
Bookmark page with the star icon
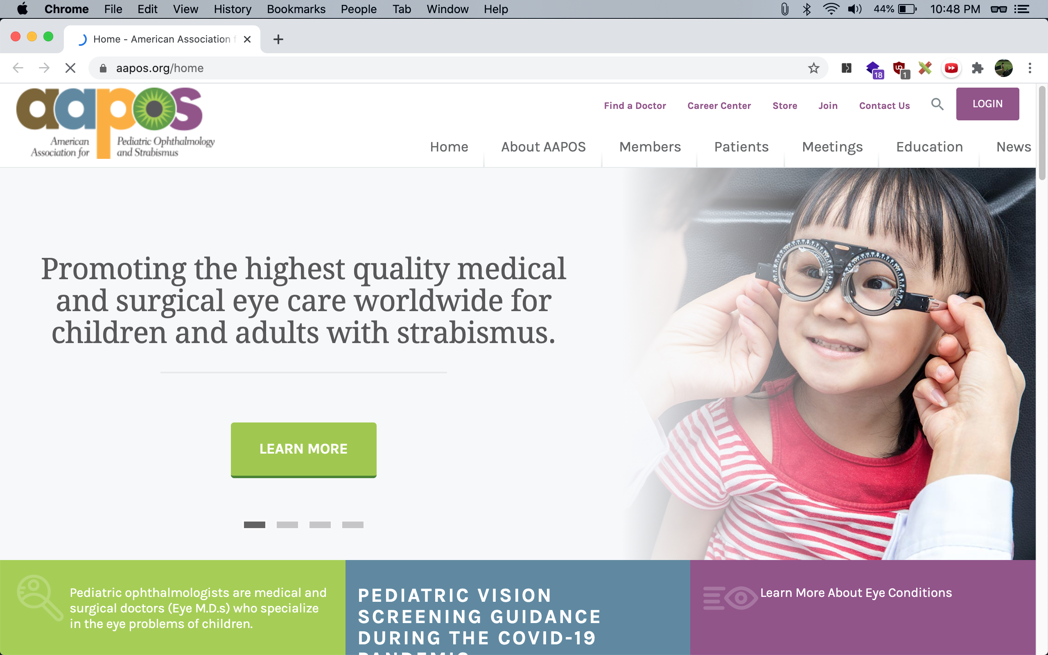[813, 68]
